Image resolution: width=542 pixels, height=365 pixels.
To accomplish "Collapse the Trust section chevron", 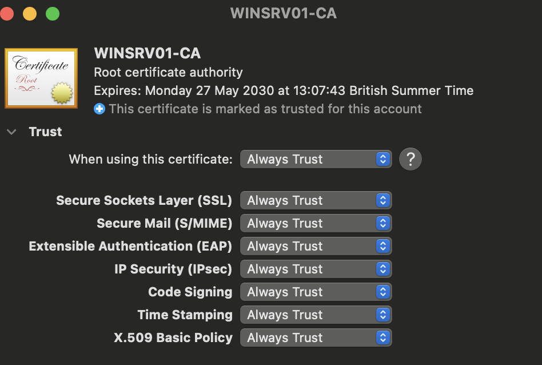I will pos(11,132).
